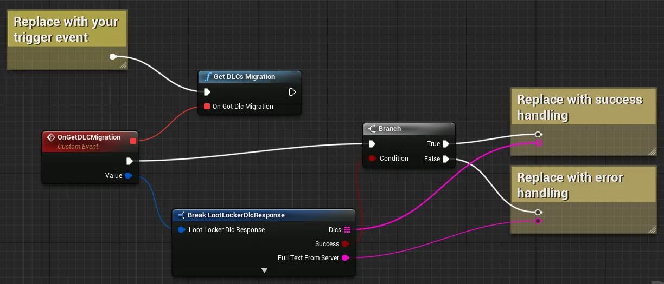
Task: Click the Full Text From Server output pin
Action: (345, 258)
